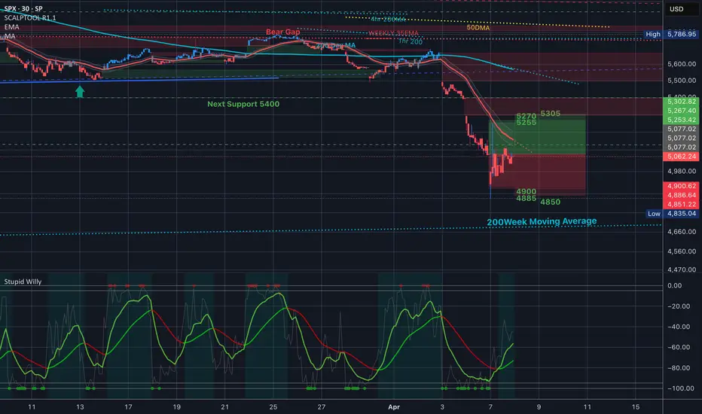Select the 50DMA label
The image size is (702, 414).
tap(478, 28)
